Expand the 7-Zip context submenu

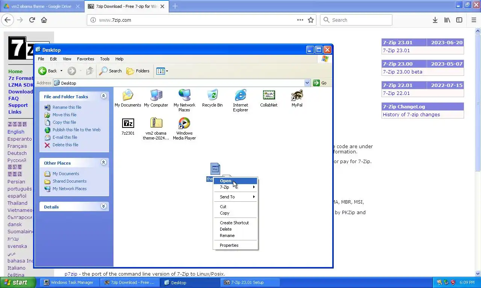[235, 187]
